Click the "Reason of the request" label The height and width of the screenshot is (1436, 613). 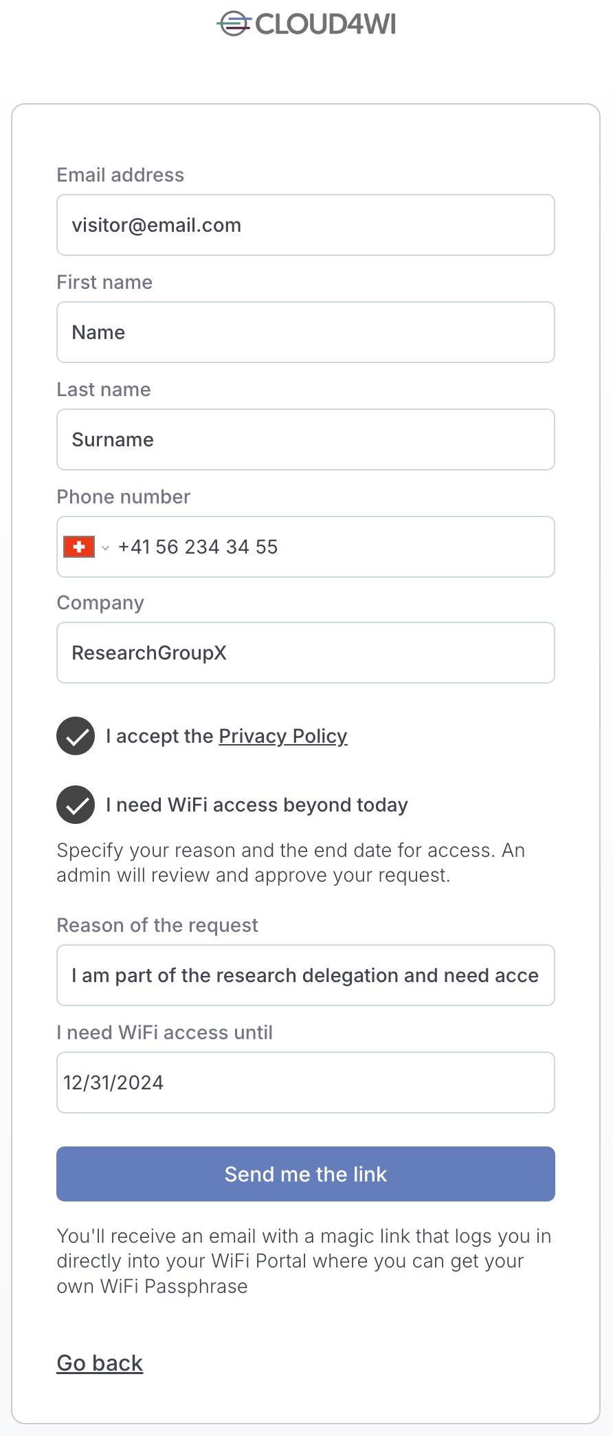click(157, 925)
